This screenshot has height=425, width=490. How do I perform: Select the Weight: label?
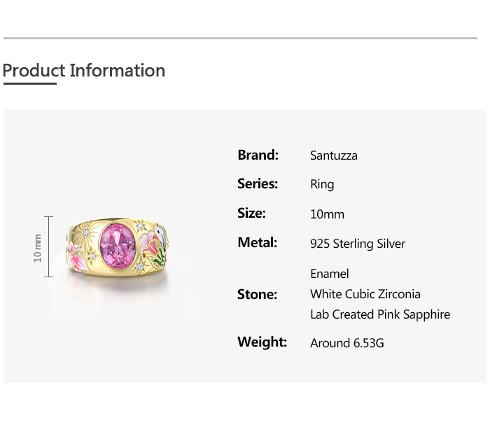coord(262,342)
